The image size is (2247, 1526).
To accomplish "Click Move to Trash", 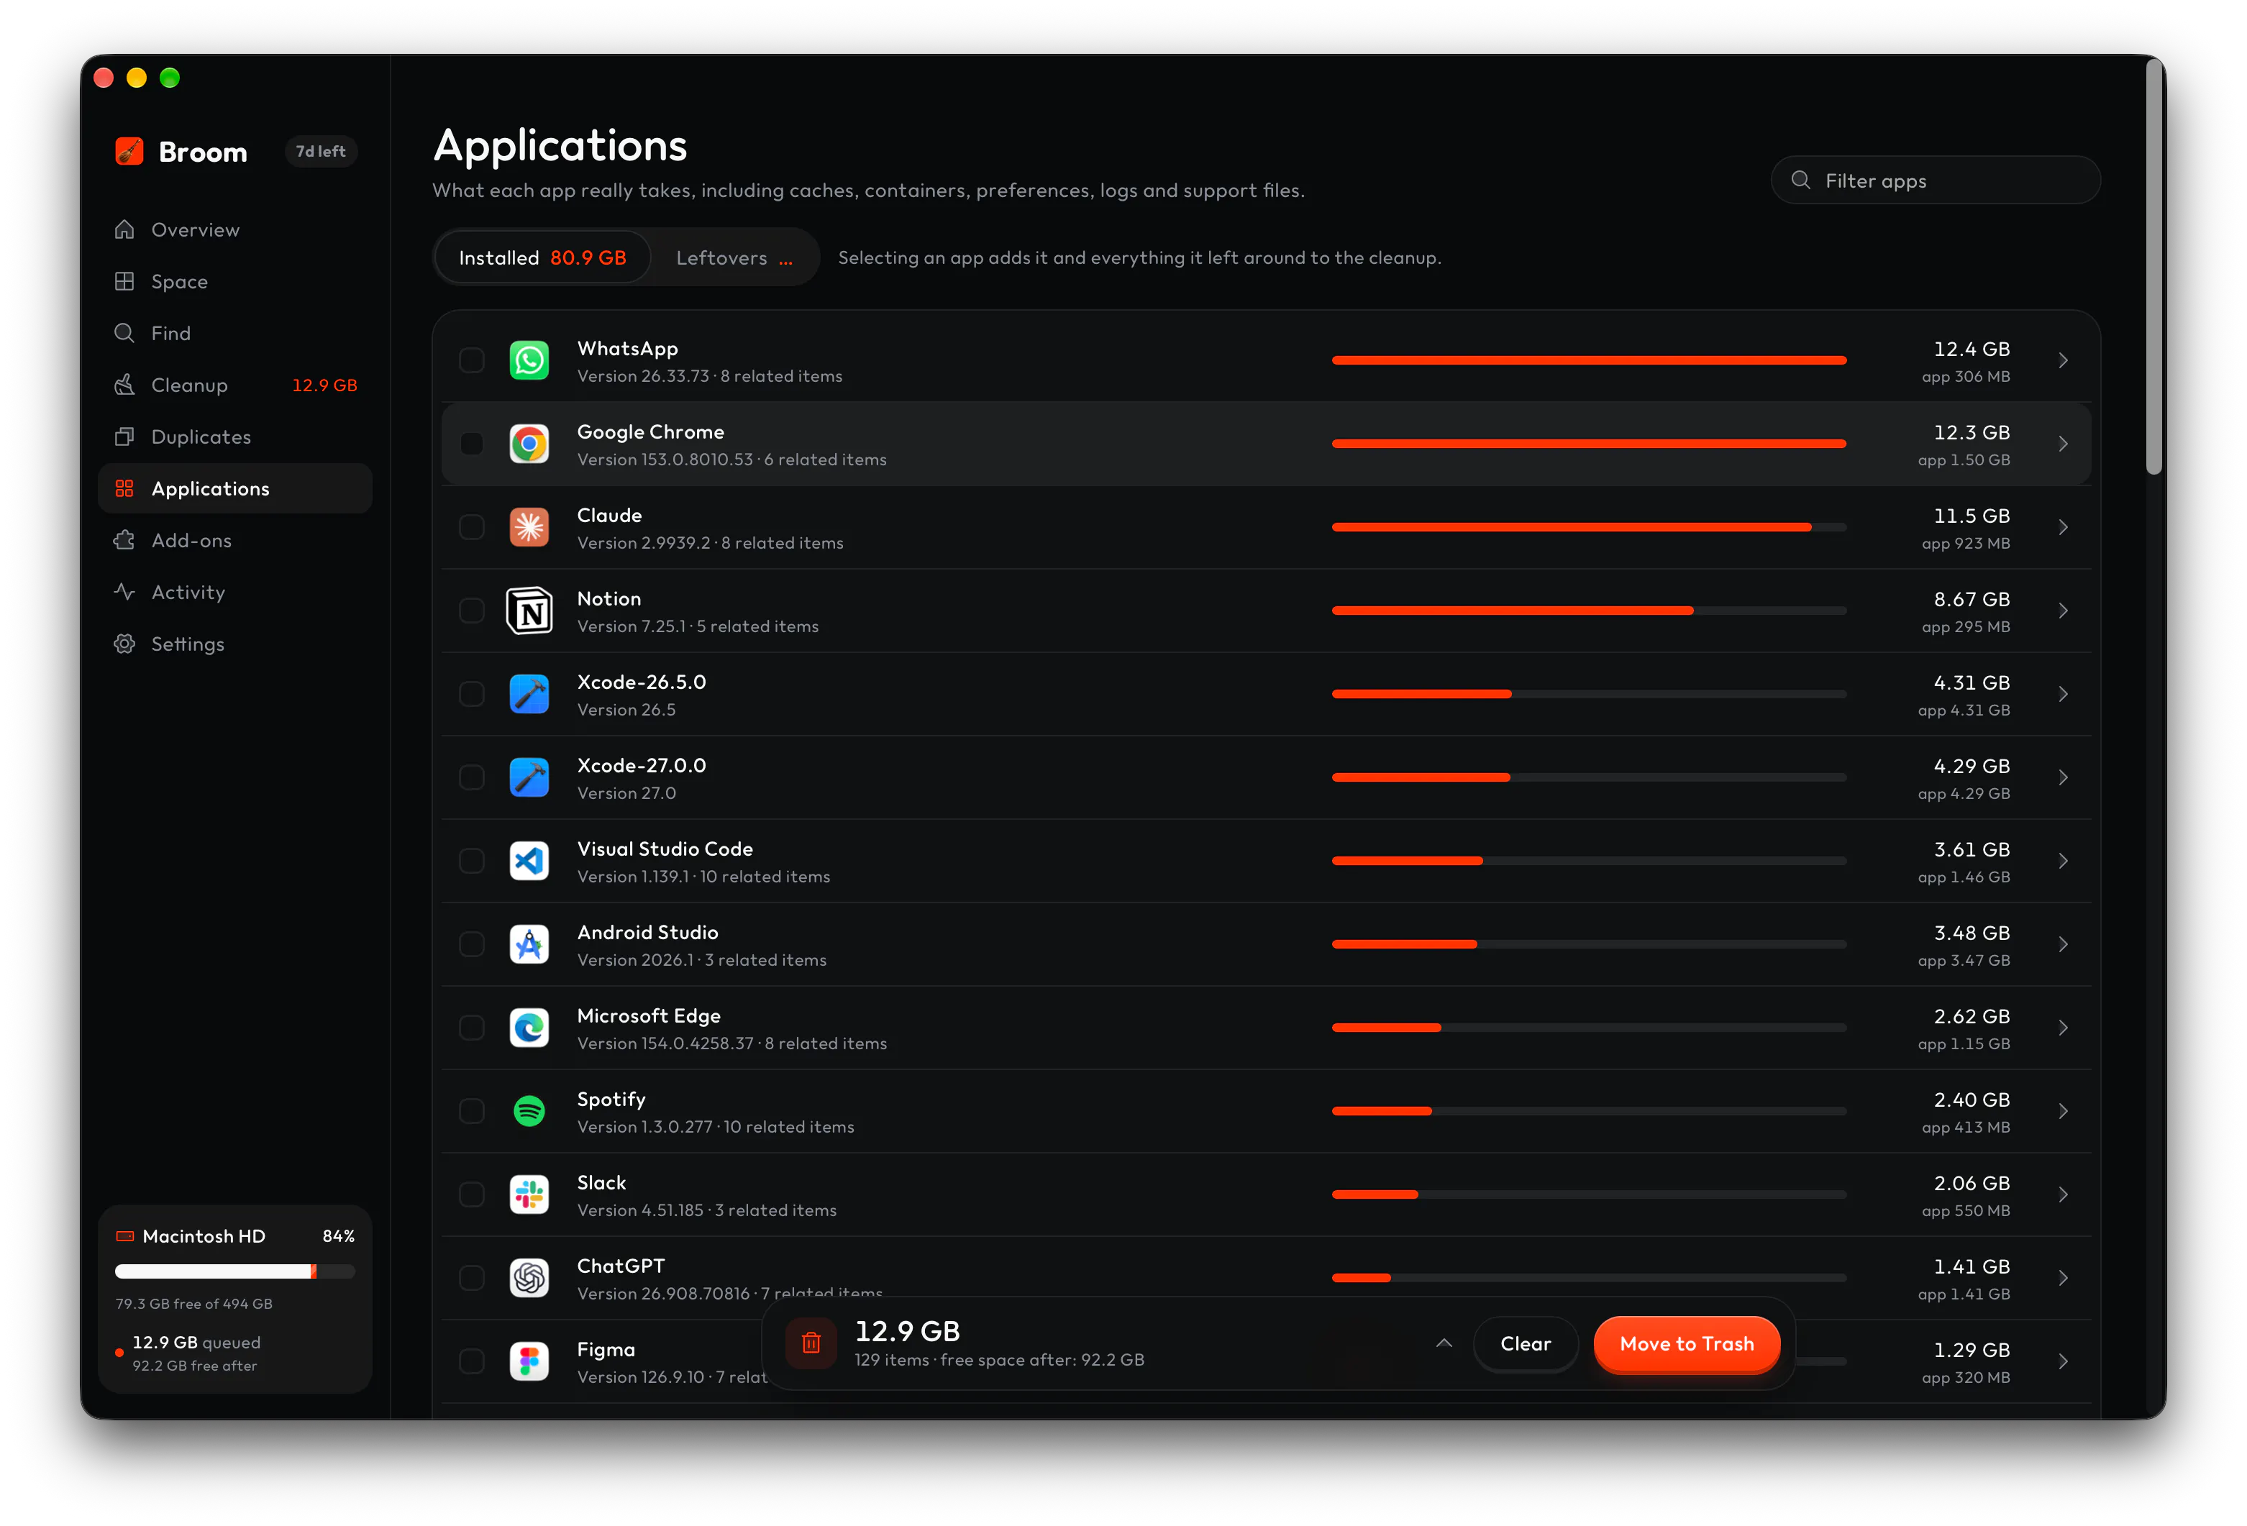I will click(1686, 1344).
